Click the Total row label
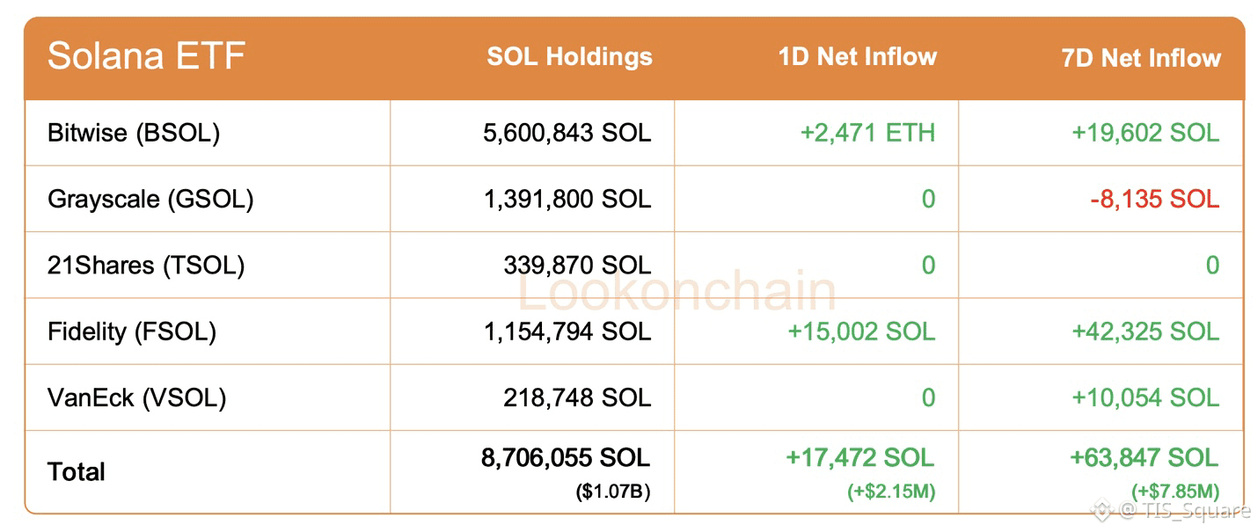 pyautogui.click(x=77, y=471)
